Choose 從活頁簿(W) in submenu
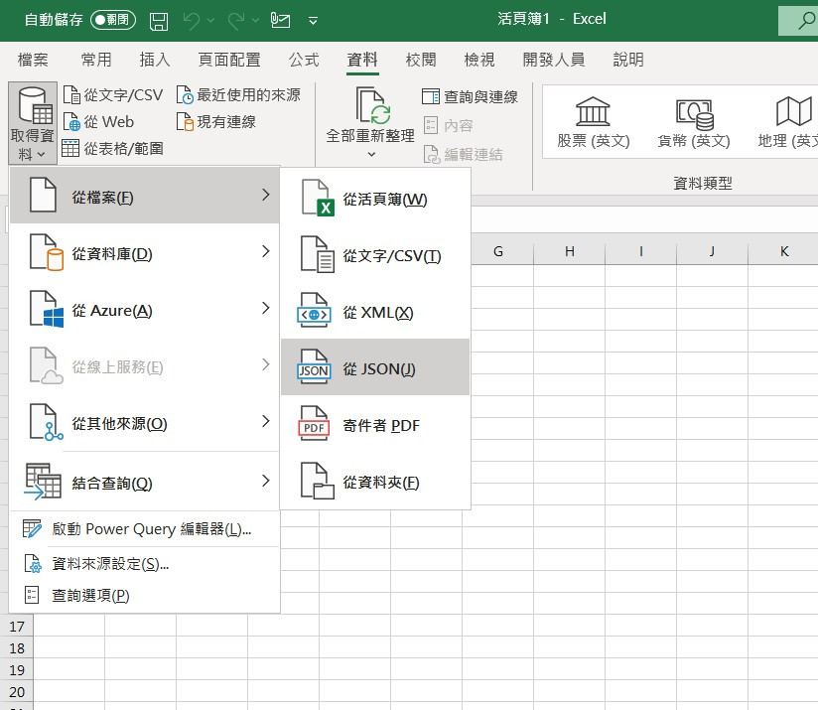818x710 pixels. point(375,199)
